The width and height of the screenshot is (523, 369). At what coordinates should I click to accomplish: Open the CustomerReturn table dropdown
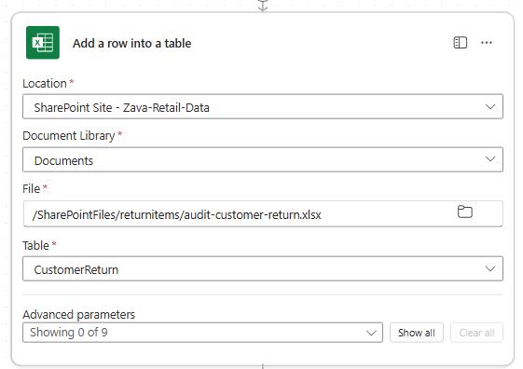tap(263, 268)
